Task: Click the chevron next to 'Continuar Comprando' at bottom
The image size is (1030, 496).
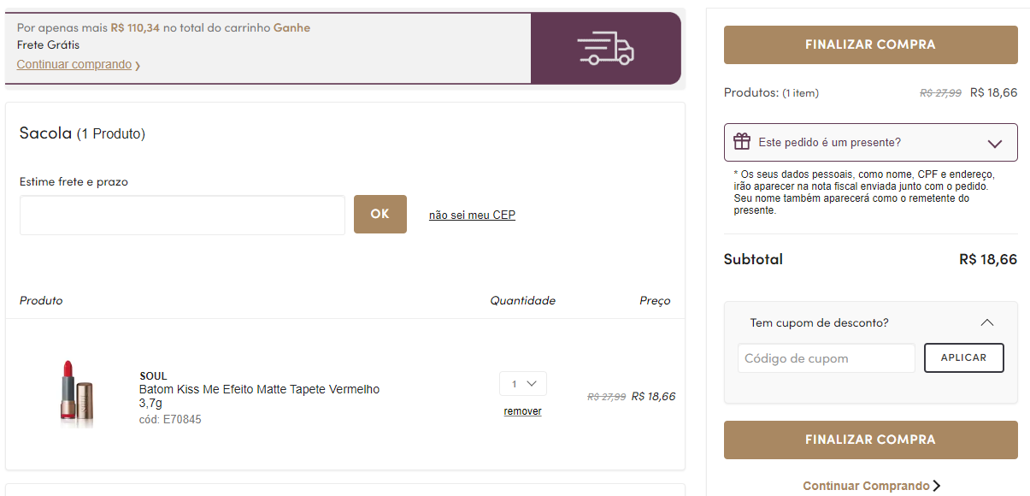Action: coord(937,486)
